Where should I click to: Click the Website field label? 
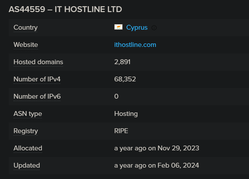click(x=26, y=45)
